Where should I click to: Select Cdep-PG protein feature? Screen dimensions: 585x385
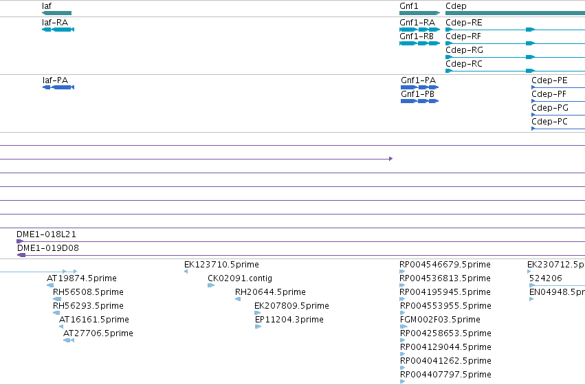(x=558, y=115)
